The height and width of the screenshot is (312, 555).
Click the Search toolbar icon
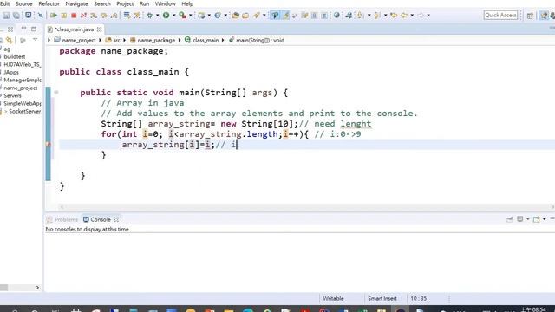[x=257, y=16]
